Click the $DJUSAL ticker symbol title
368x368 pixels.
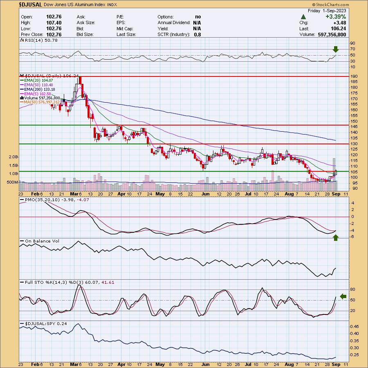click(x=31, y=4)
